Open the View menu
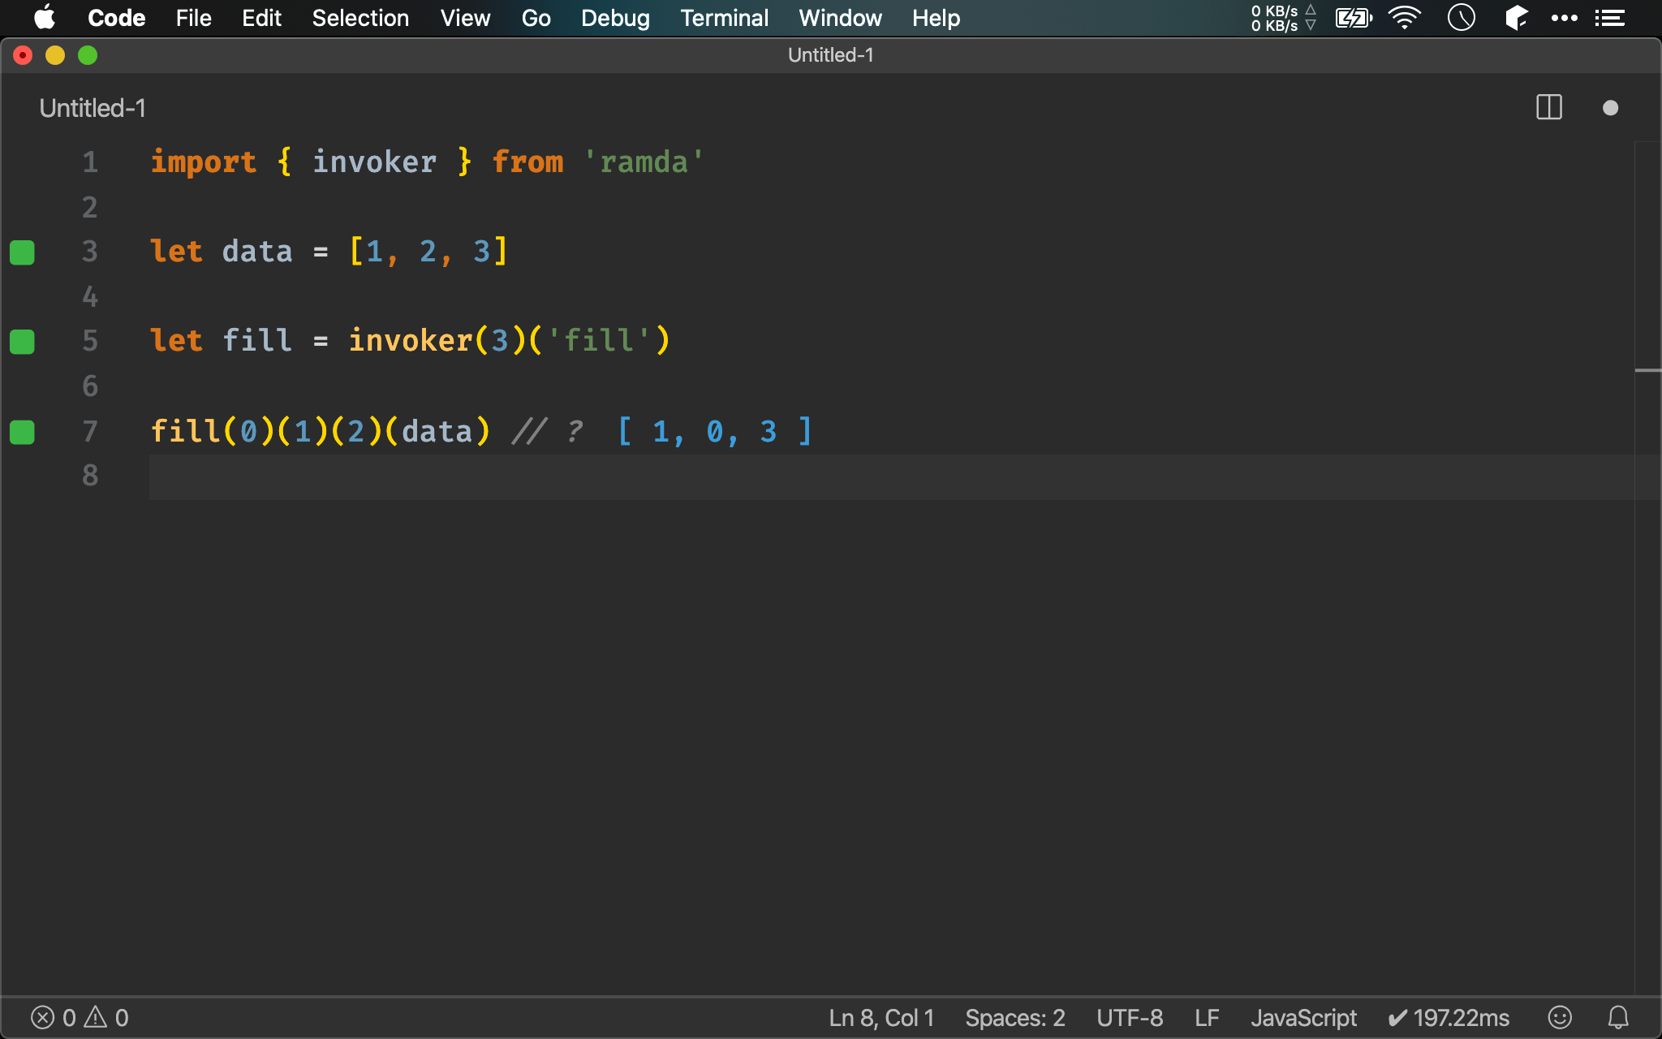The height and width of the screenshot is (1039, 1662). 465,18
